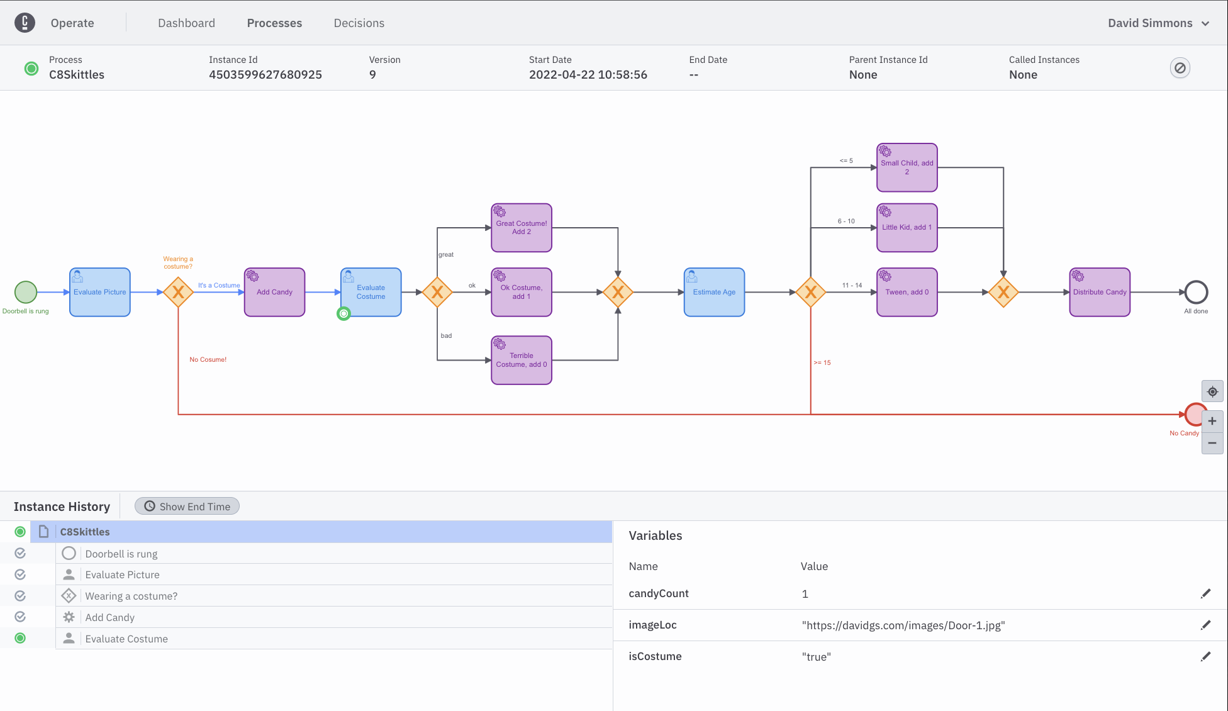Select C8Skittles root in Instance History

(x=85, y=532)
